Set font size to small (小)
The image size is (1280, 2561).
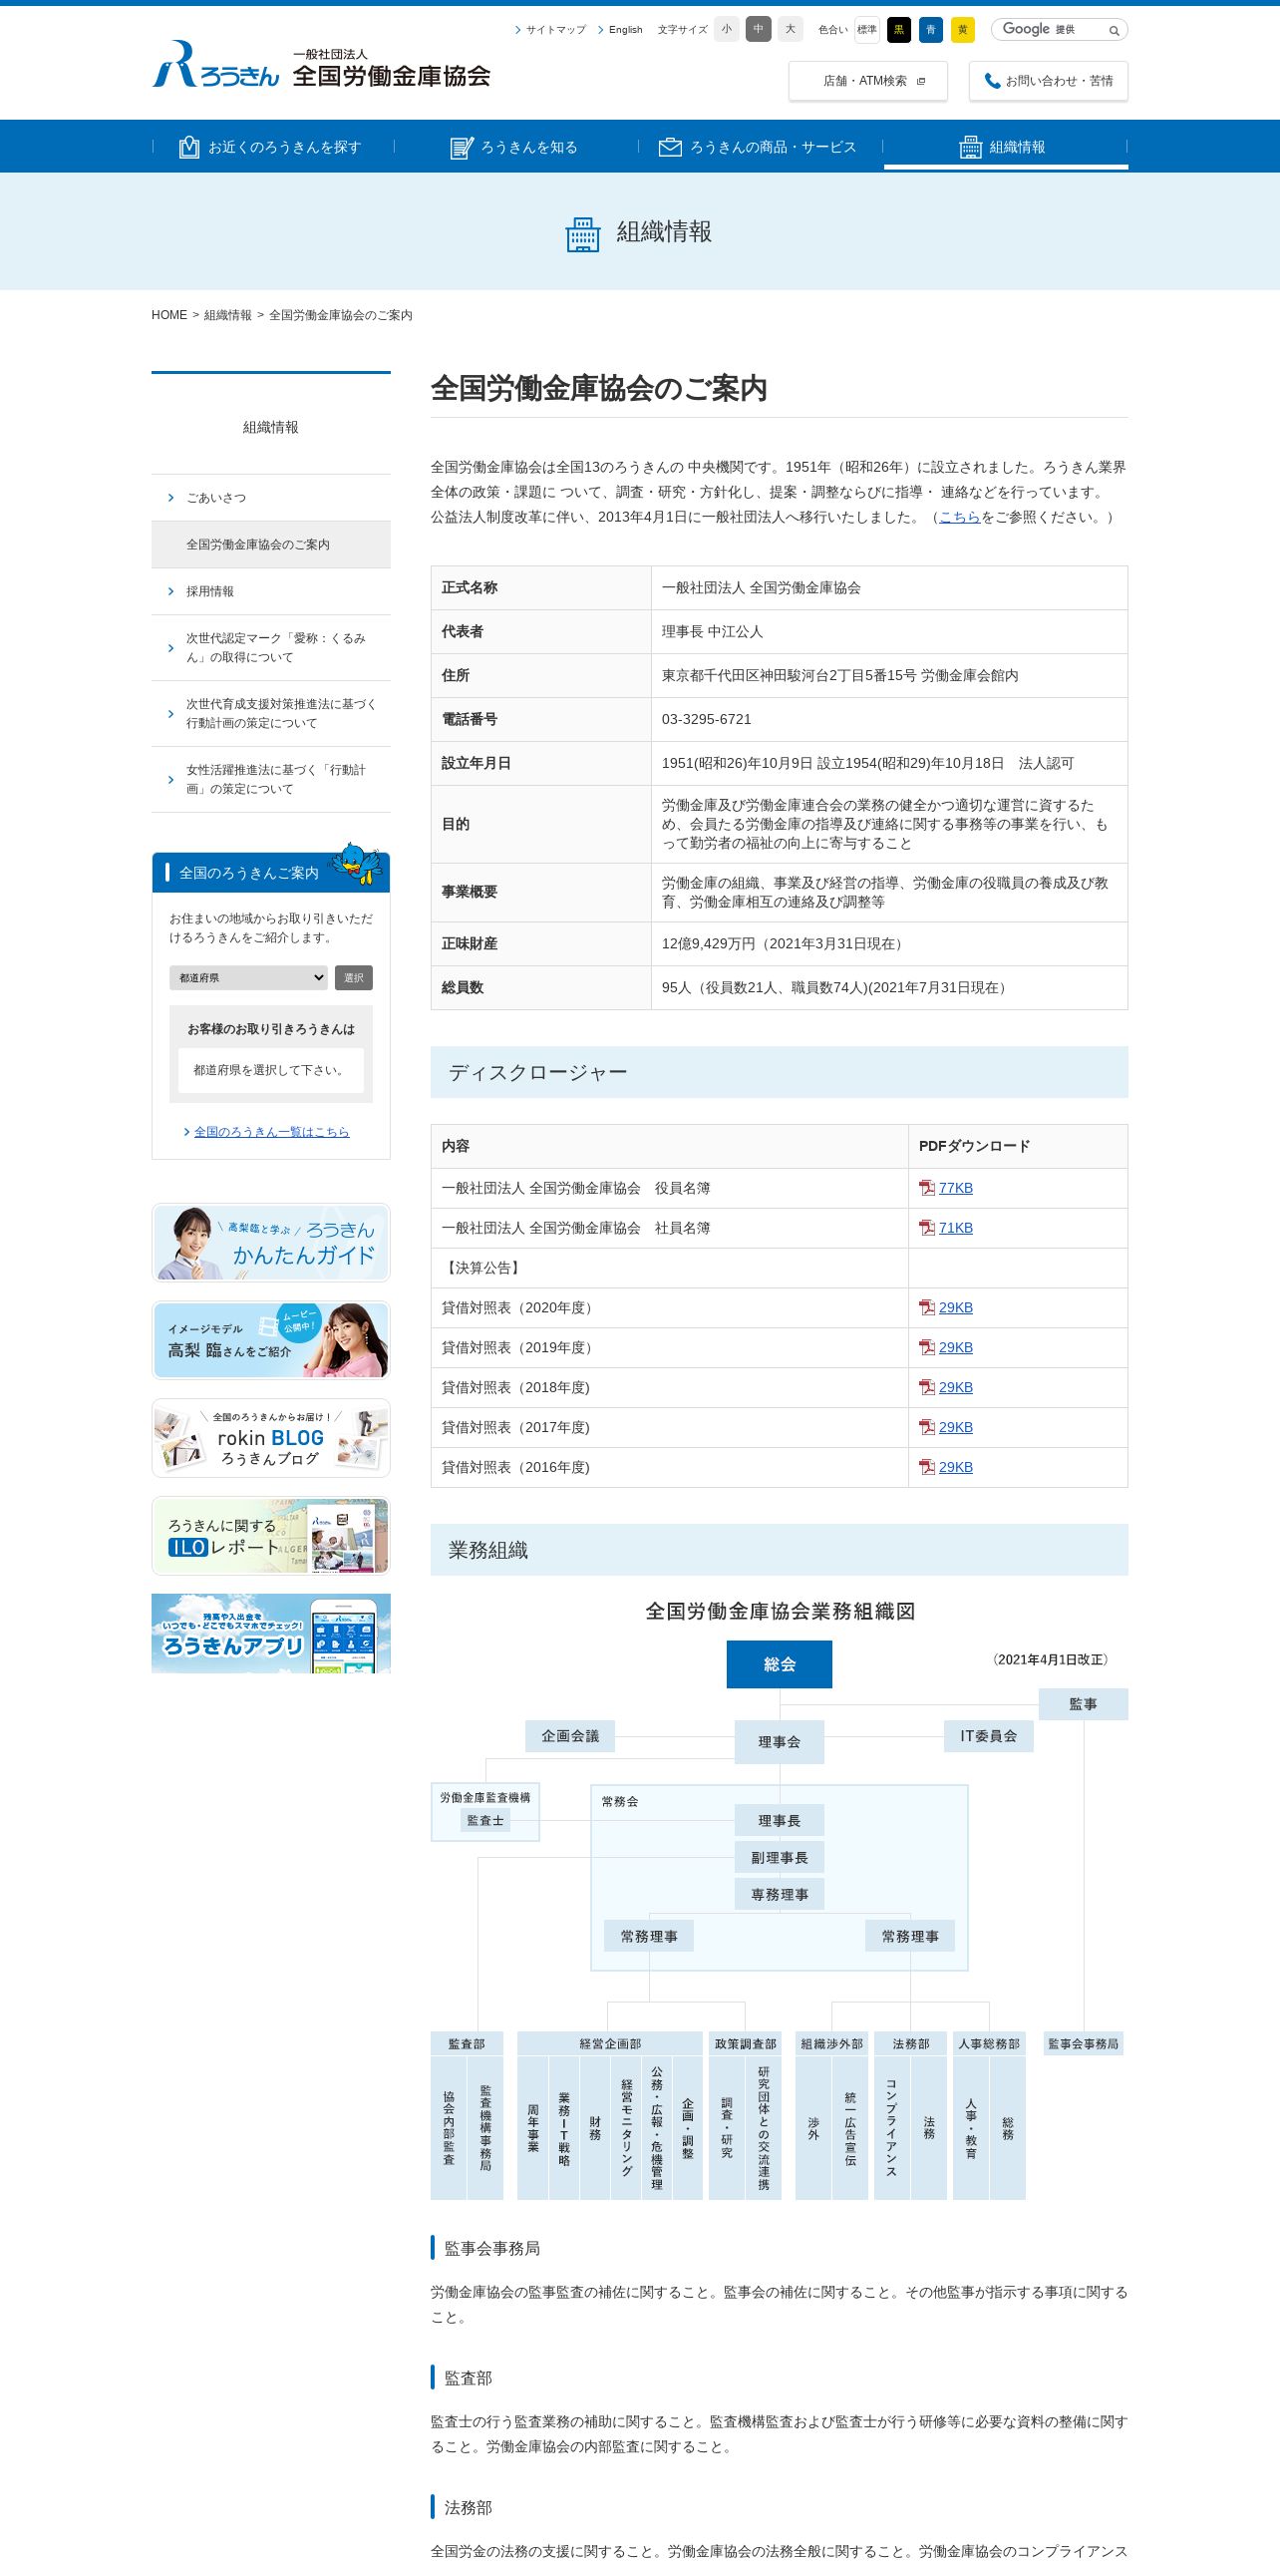[727, 30]
